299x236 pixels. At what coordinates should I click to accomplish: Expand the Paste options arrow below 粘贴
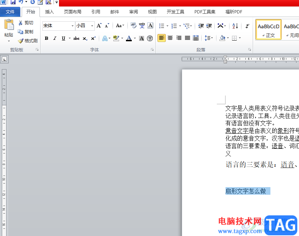click(9, 41)
